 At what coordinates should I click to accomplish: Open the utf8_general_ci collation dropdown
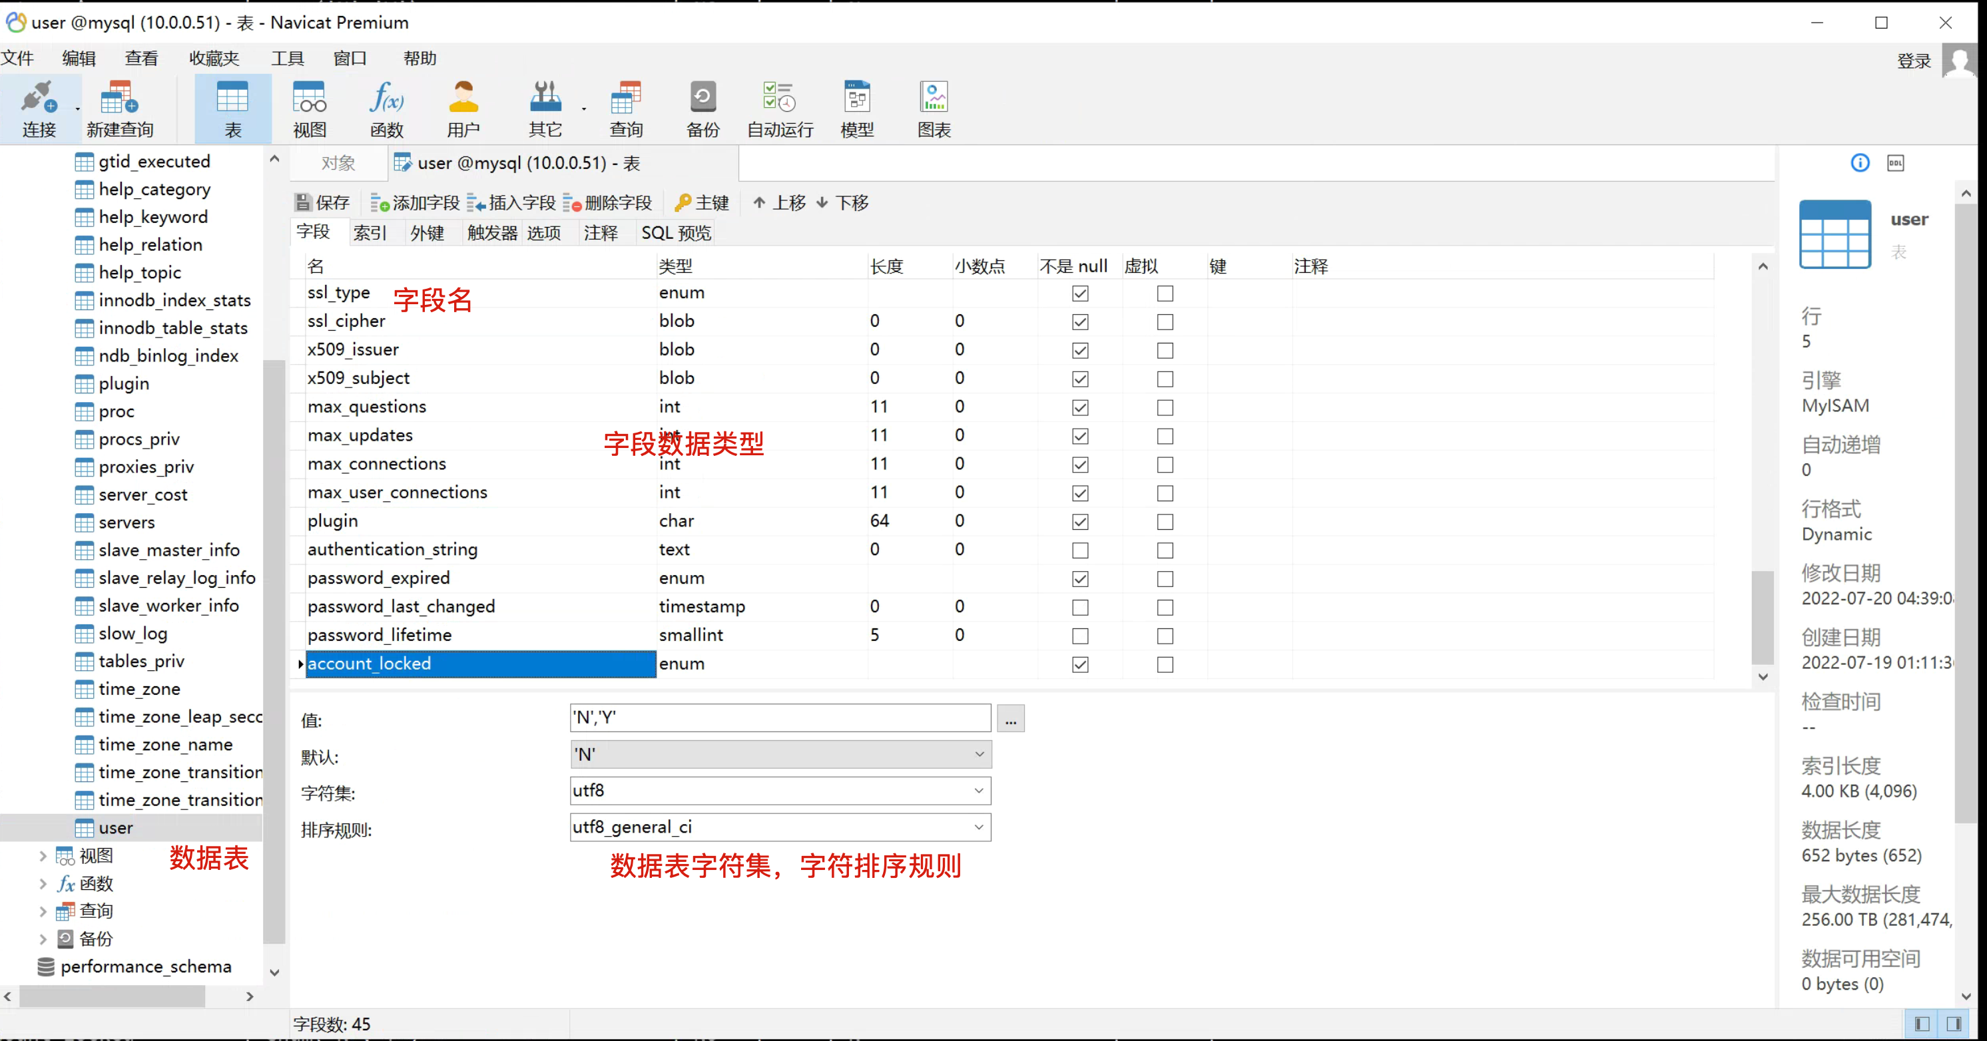coord(979,827)
